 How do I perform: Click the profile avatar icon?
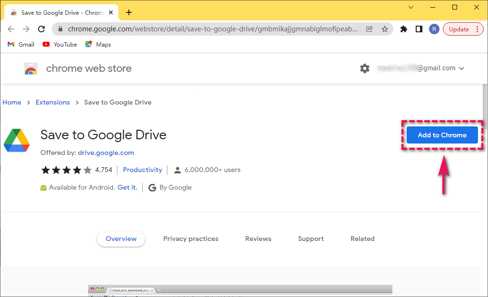pos(434,29)
